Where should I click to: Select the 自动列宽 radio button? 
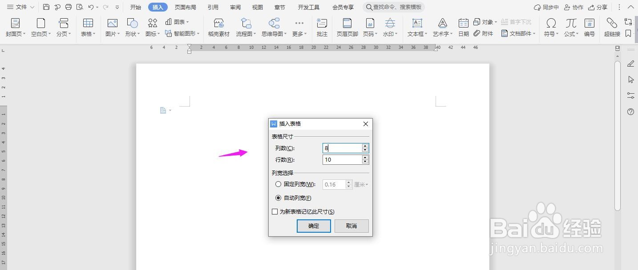pyautogui.click(x=278, y=198)
